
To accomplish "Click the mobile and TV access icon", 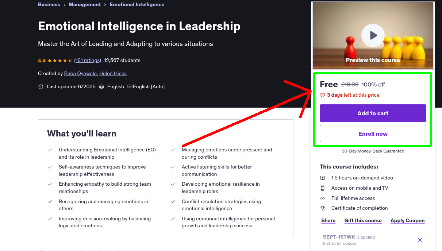I will pyautogui.click(x=323, y=188).
